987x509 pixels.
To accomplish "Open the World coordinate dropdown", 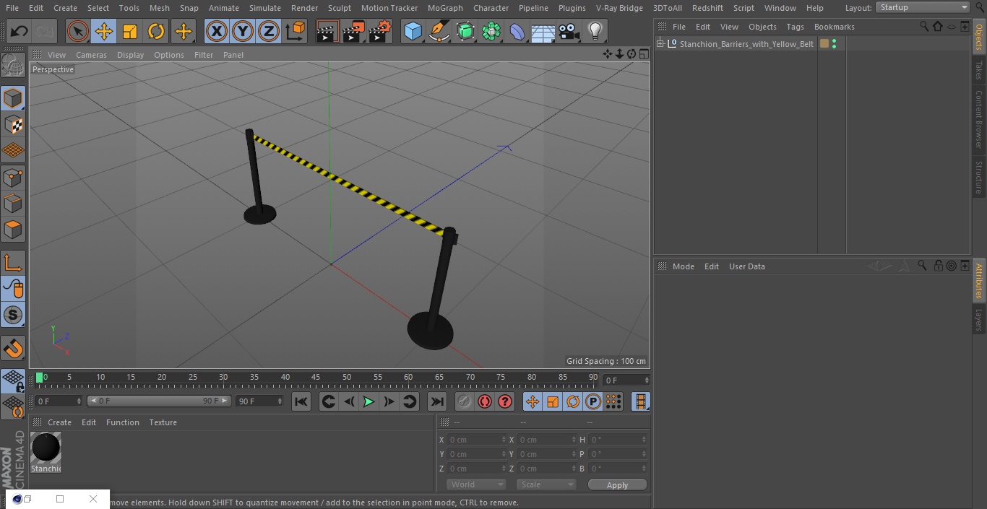I will click(476, 484).
